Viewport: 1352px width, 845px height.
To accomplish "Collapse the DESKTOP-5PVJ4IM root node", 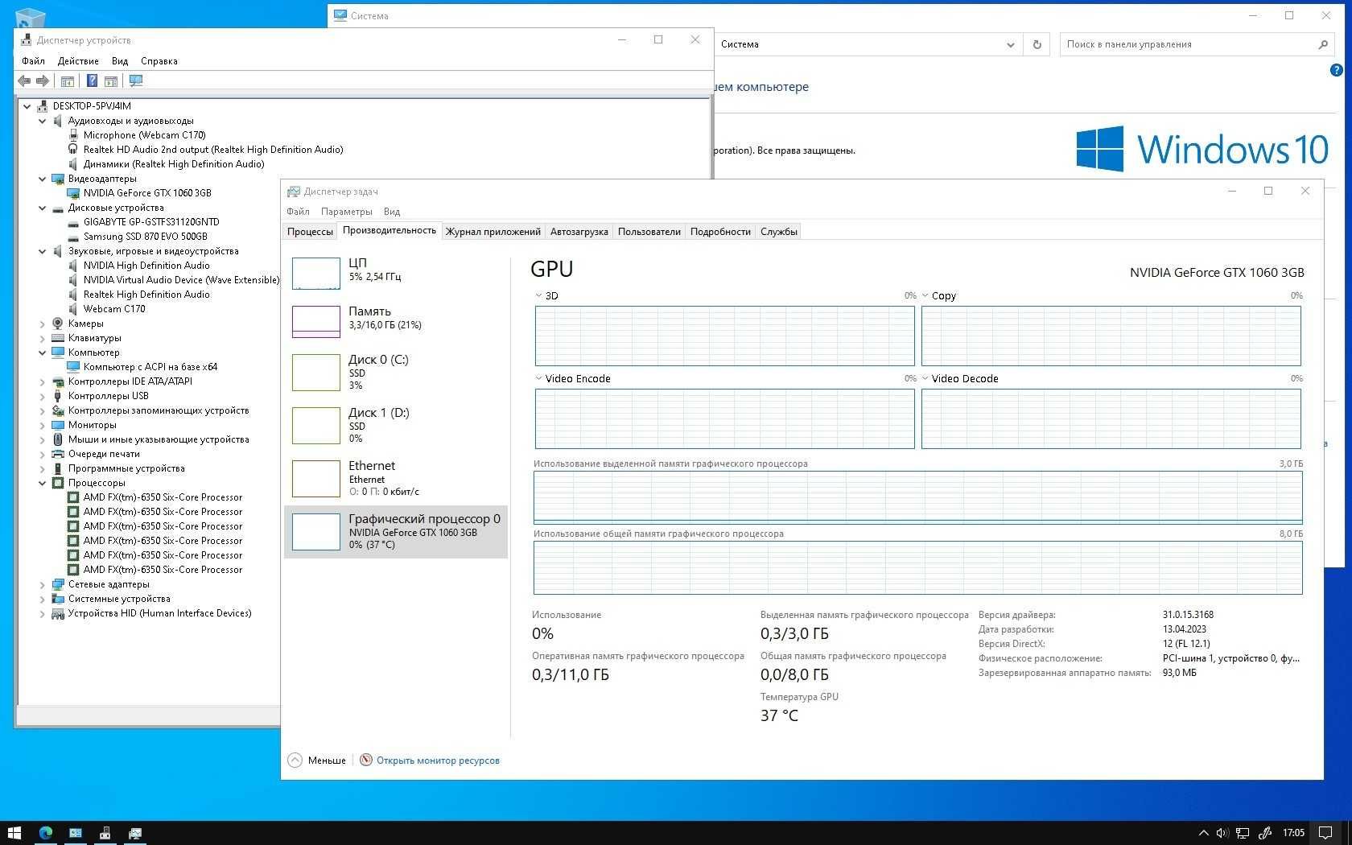I will click(x=27, y=106).
